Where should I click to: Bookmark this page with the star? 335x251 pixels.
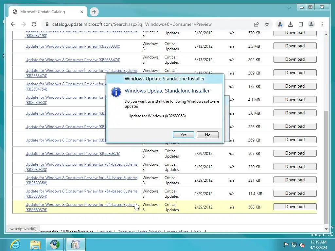point(267,24)
